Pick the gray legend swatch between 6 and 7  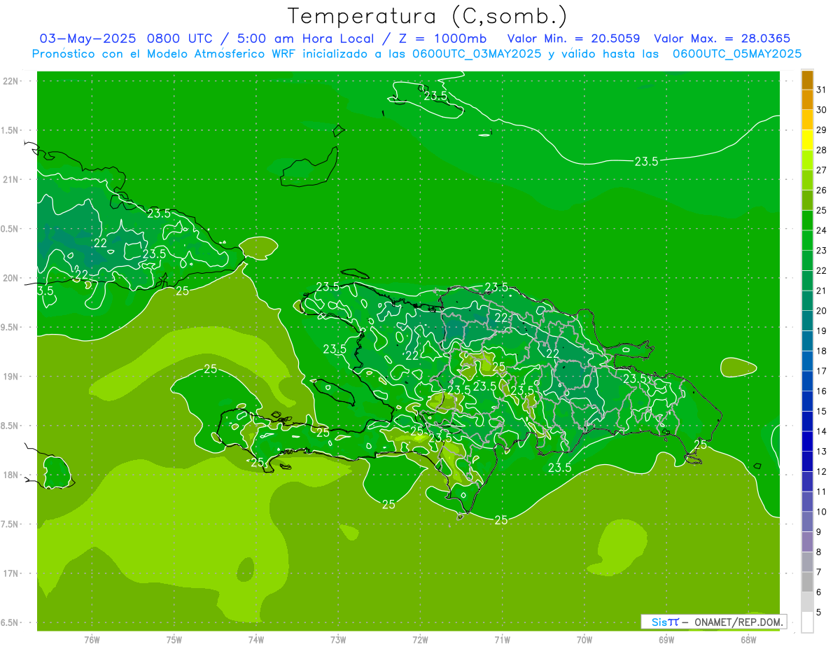(x=807, y=582)
